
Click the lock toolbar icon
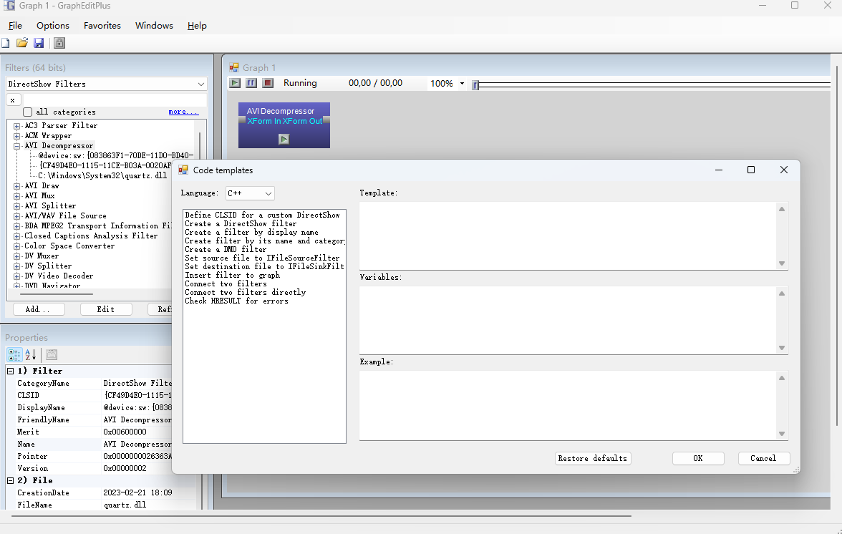59,43
